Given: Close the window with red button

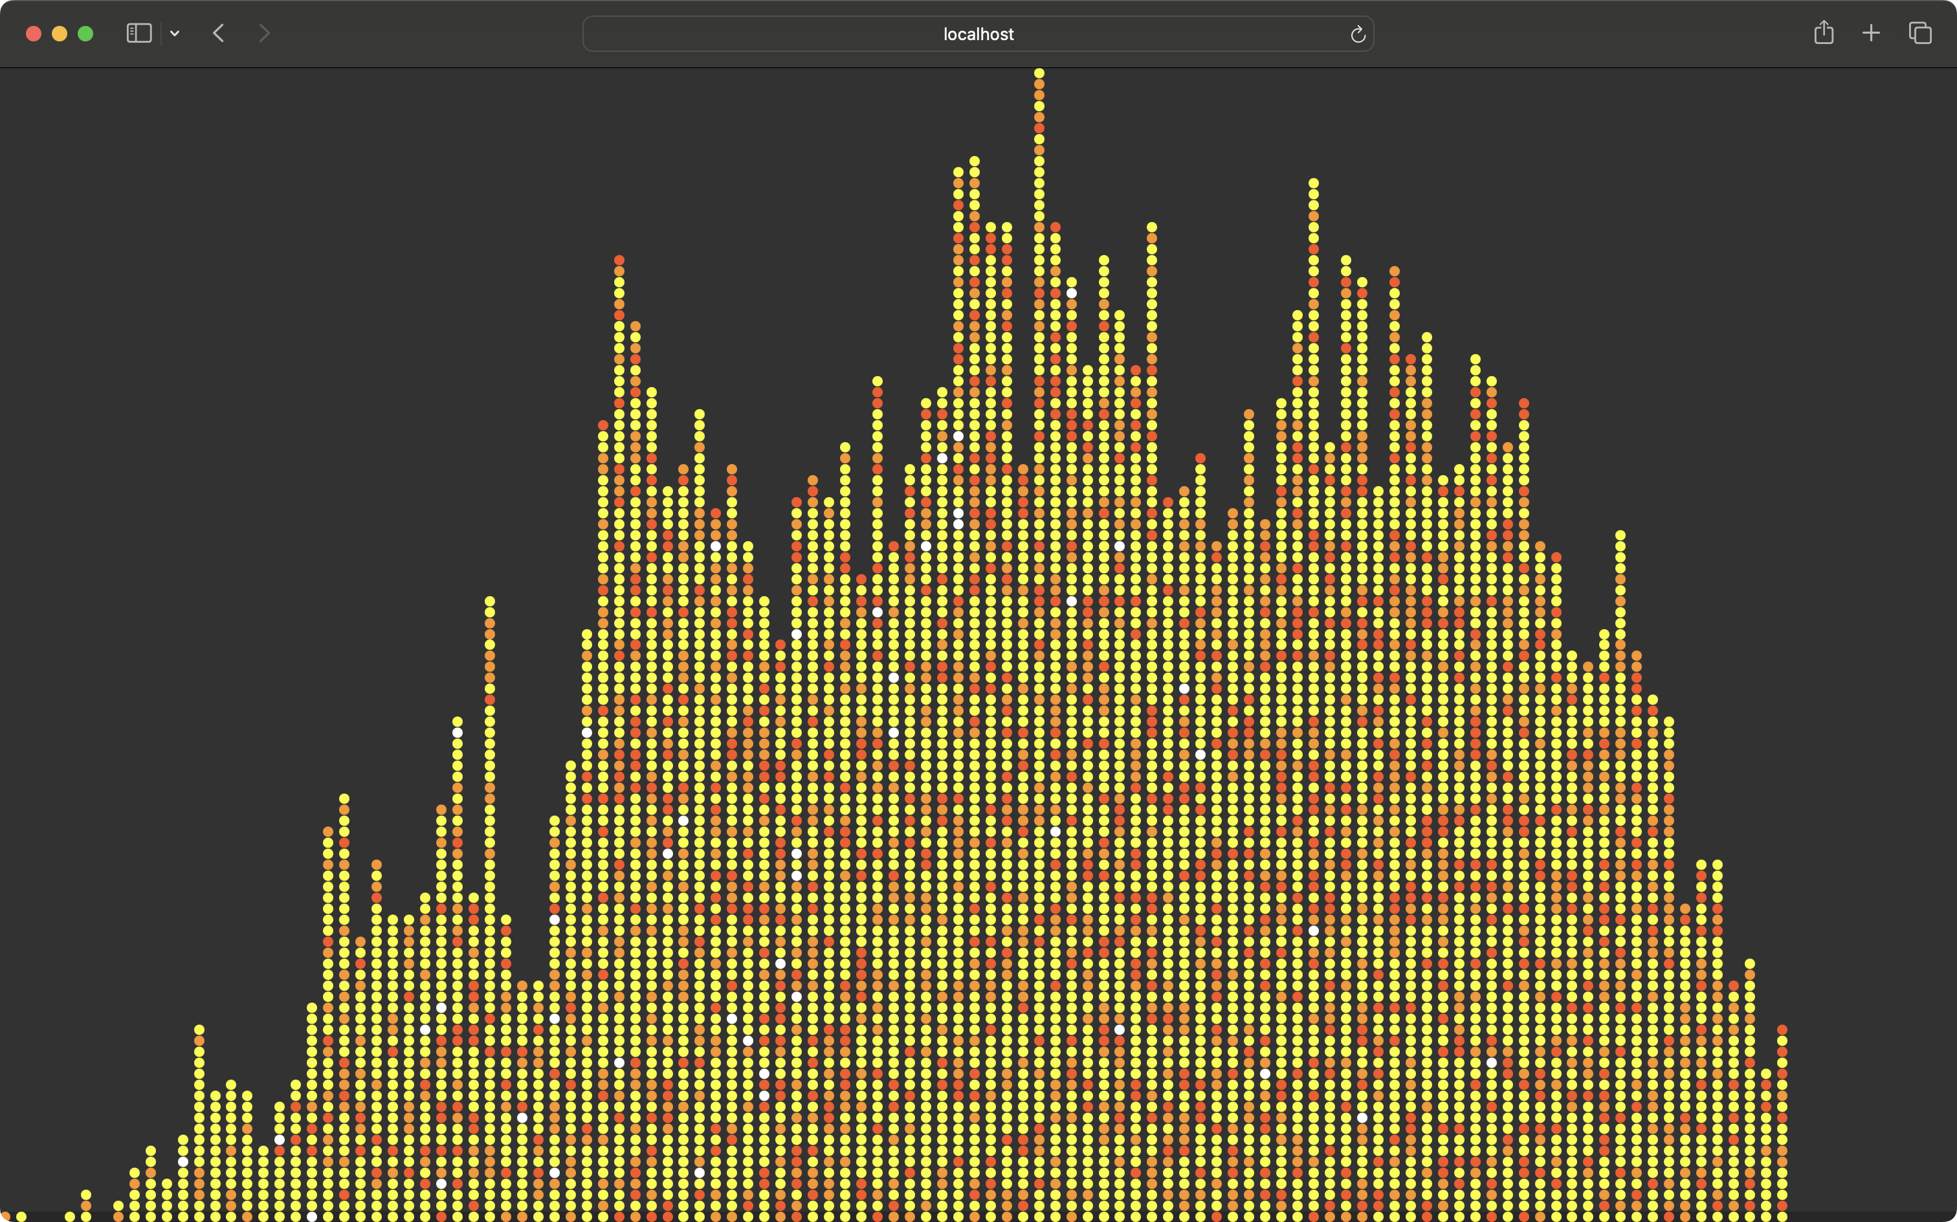Looking at the screenshot, I should 34,34.
